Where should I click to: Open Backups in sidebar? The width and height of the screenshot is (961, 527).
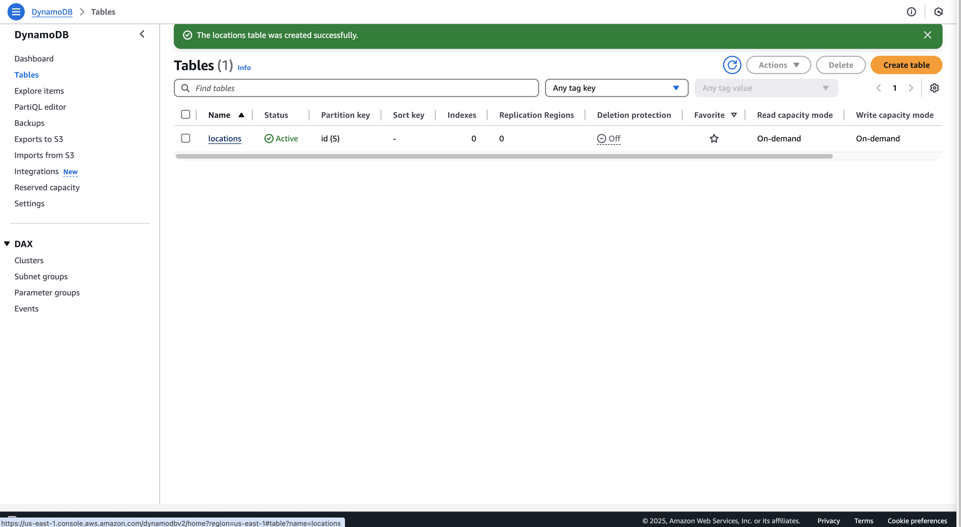[29, 123]
